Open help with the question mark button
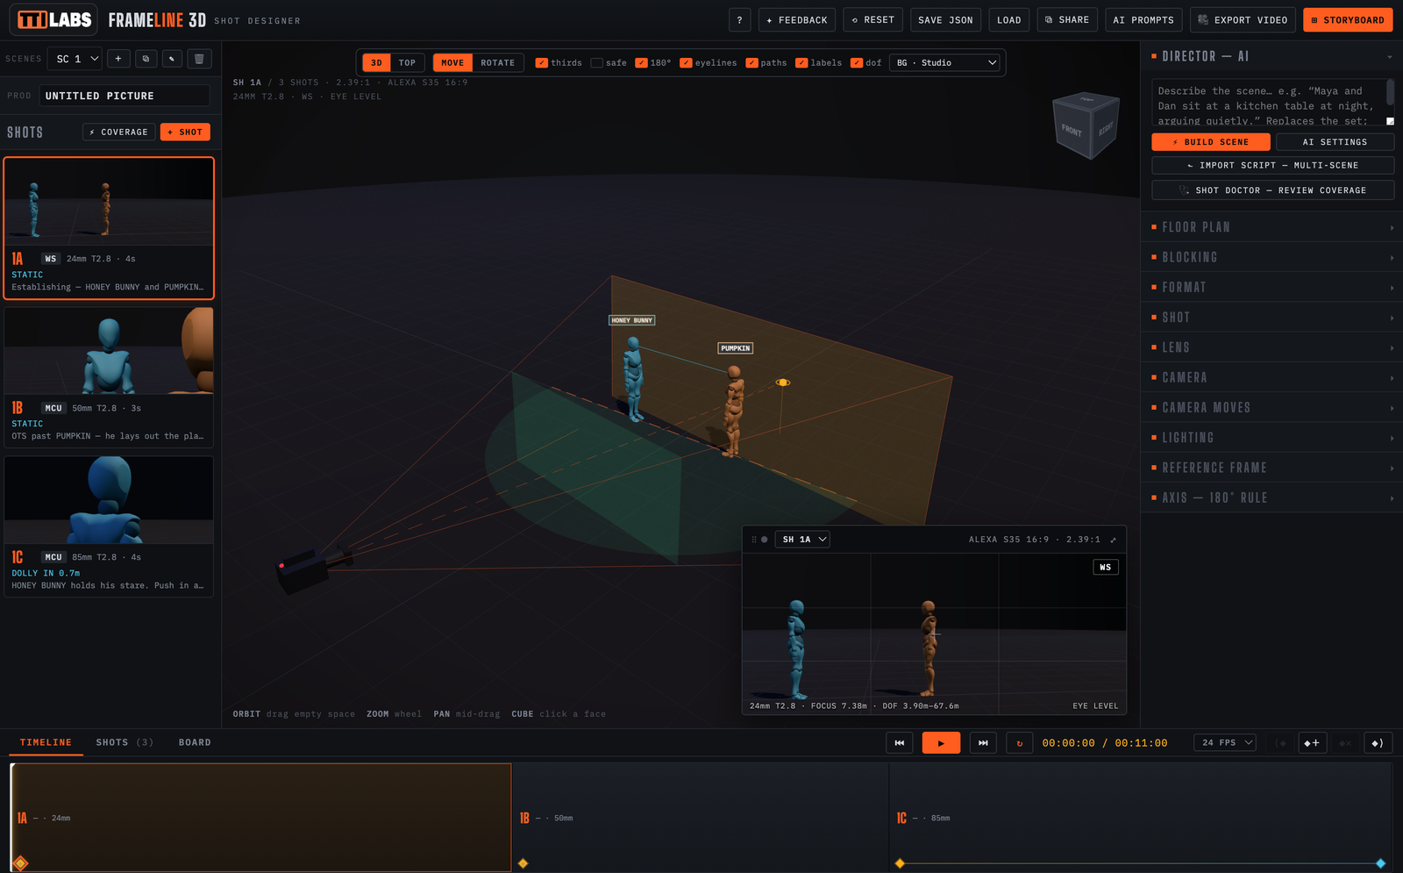 (739, 20)
